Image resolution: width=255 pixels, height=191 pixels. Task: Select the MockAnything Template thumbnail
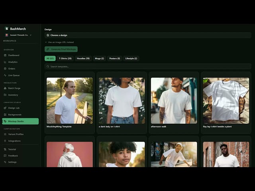point(70,101)
